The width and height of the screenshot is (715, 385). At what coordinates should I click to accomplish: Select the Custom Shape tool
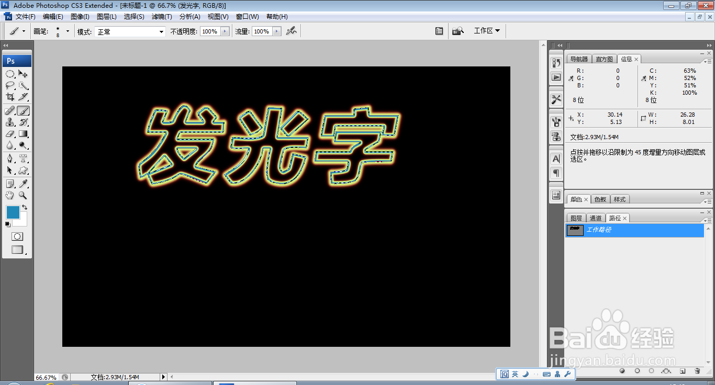(23, 170)
